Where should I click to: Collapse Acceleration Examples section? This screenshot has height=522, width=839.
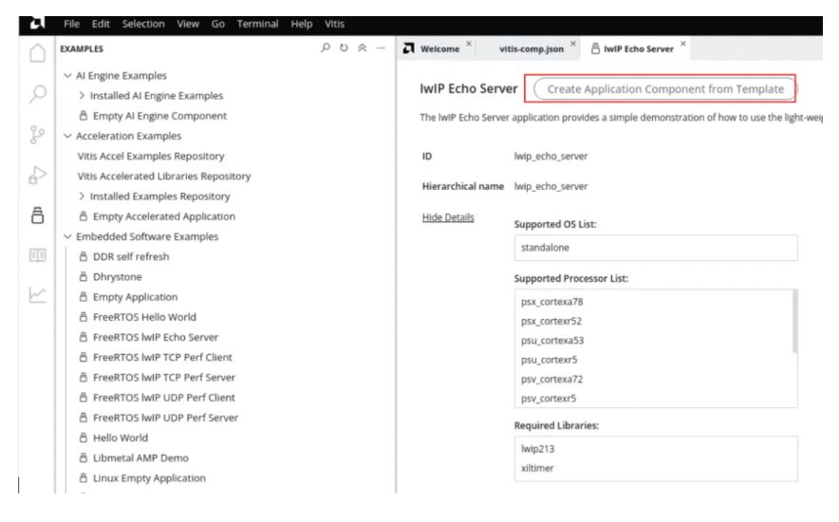click(x=67, y=136)
